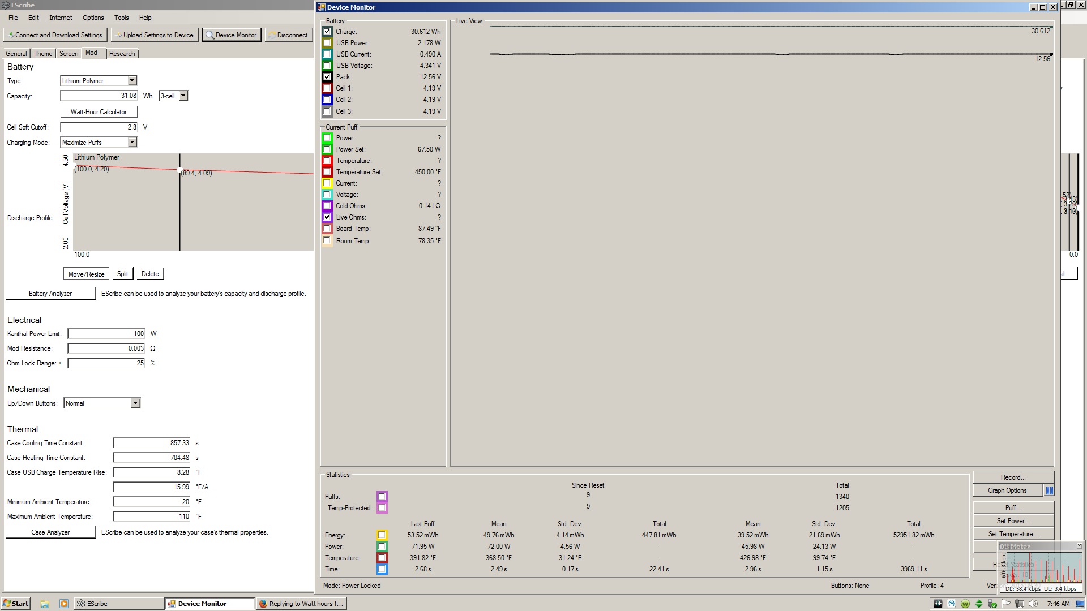Open the battery Type dropdown
The height and width of the screenshot is (611, 1087).
[x=132, y=81]
